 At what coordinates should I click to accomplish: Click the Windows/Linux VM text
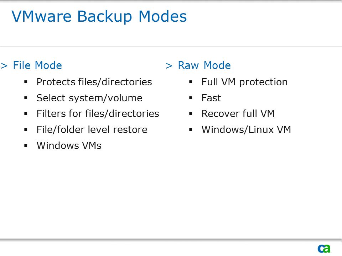pyautogui.click(x=246, y=129)
